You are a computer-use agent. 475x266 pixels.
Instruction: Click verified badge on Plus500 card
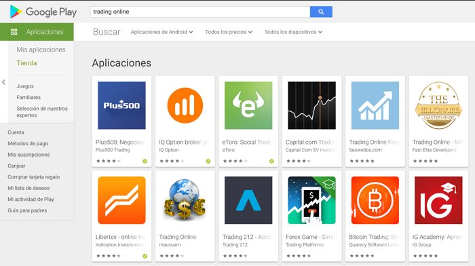point(145,161)
